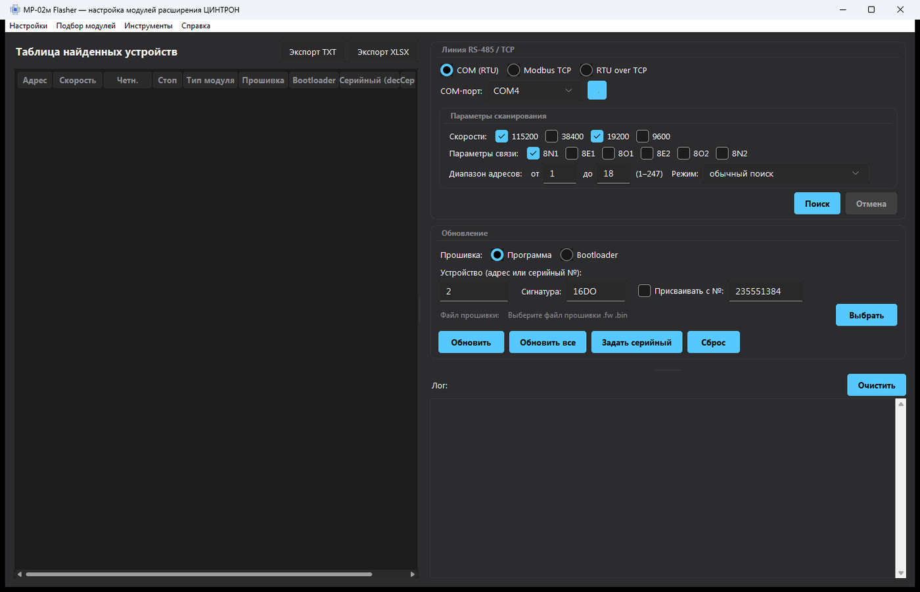Click the 'Экспорт XLSX' button
Screen dimensions: 920x592
pyautogui.click(x=383, y=52)
